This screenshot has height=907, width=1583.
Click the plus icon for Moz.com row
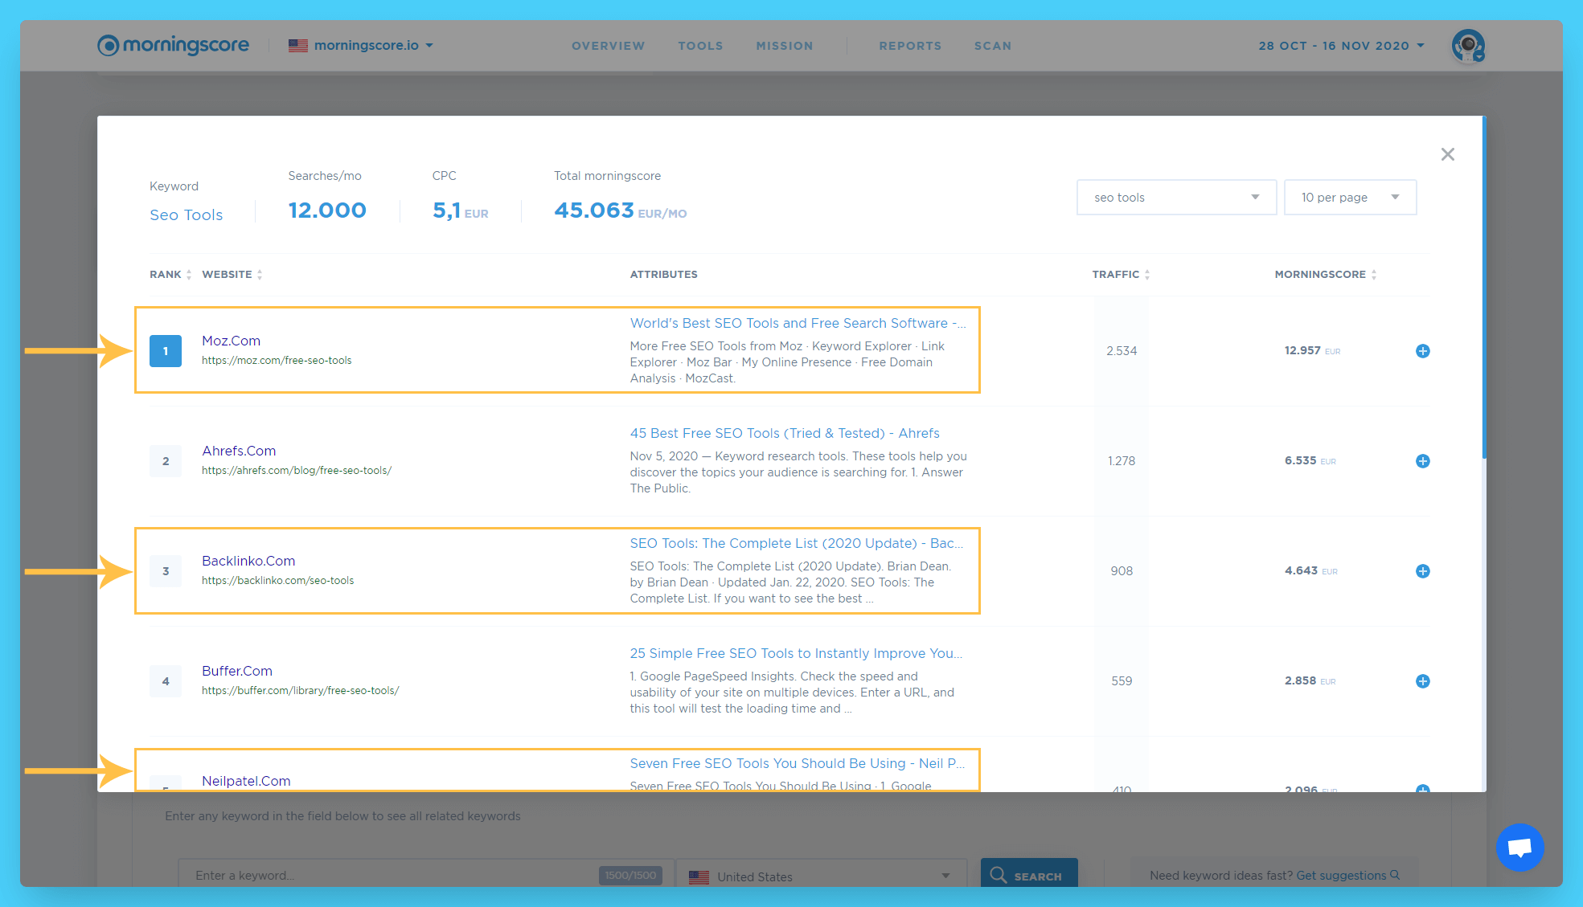(x=1422, y=351)
